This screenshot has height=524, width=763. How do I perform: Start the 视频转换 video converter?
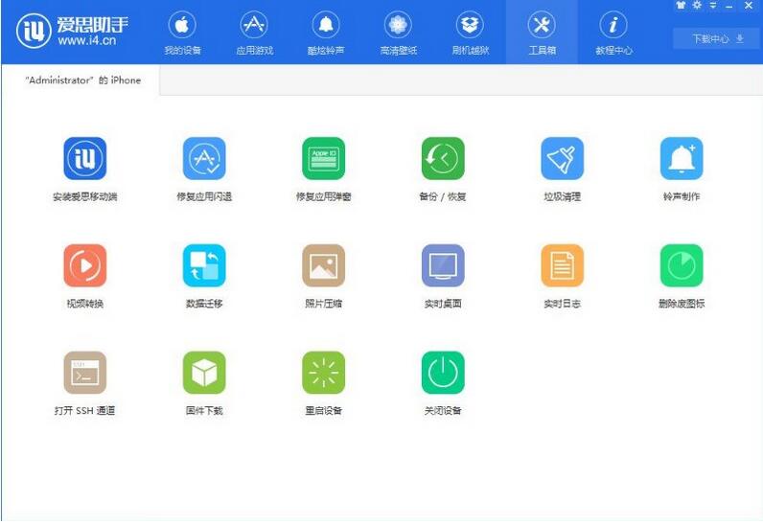tap(84, 266)
